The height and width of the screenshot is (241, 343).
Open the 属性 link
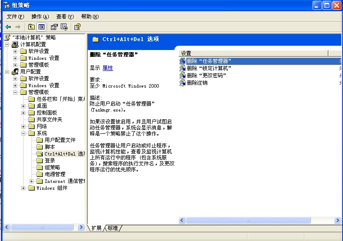[107, 68]
